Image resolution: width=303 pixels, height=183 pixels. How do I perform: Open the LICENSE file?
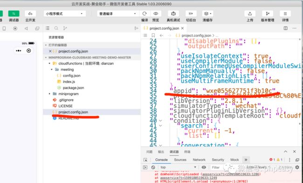[65, 106]
